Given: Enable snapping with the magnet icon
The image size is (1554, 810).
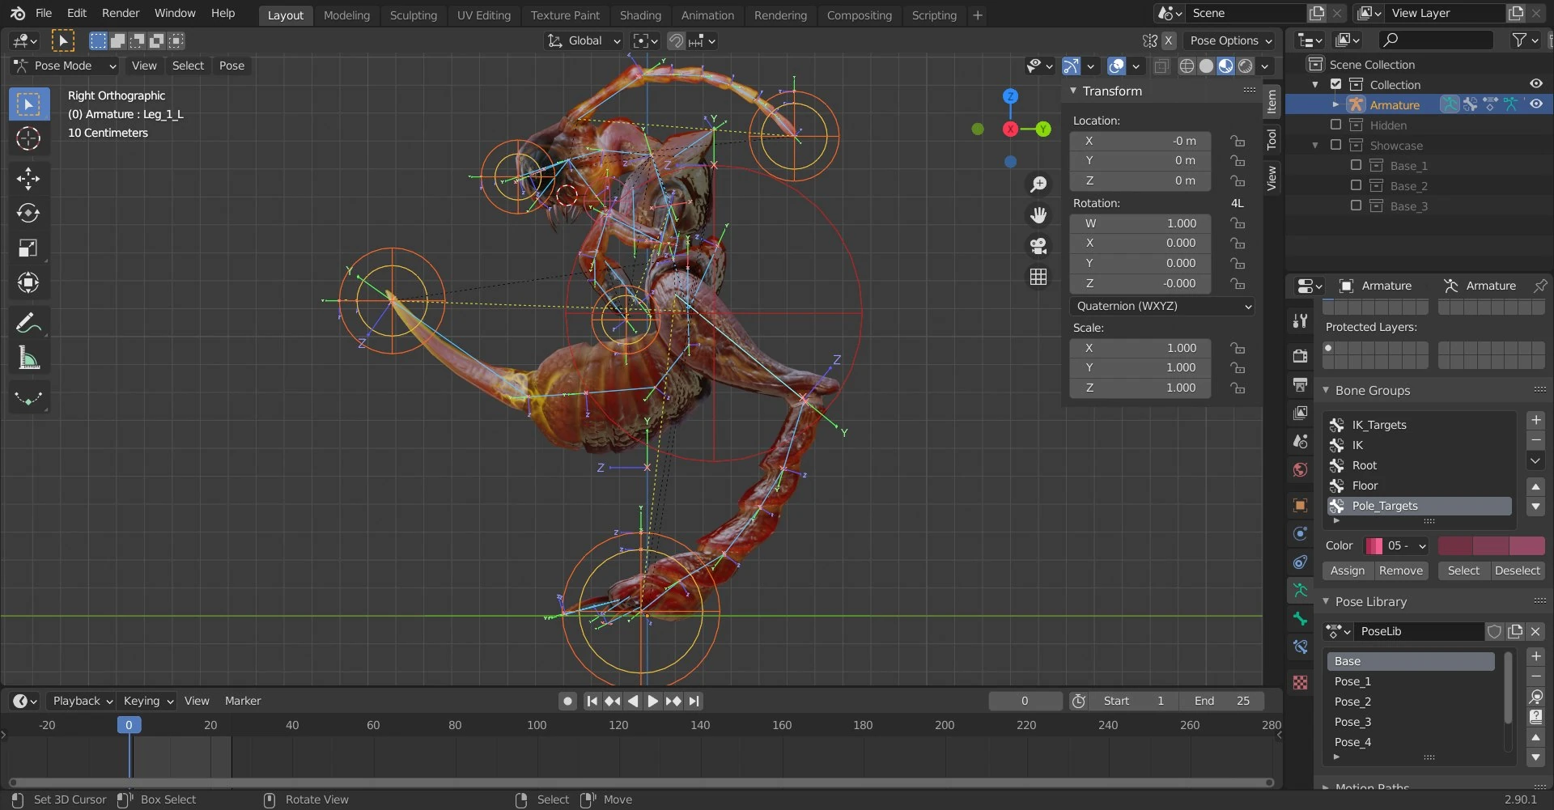Looking at the screenshot, I should point(675,40).
